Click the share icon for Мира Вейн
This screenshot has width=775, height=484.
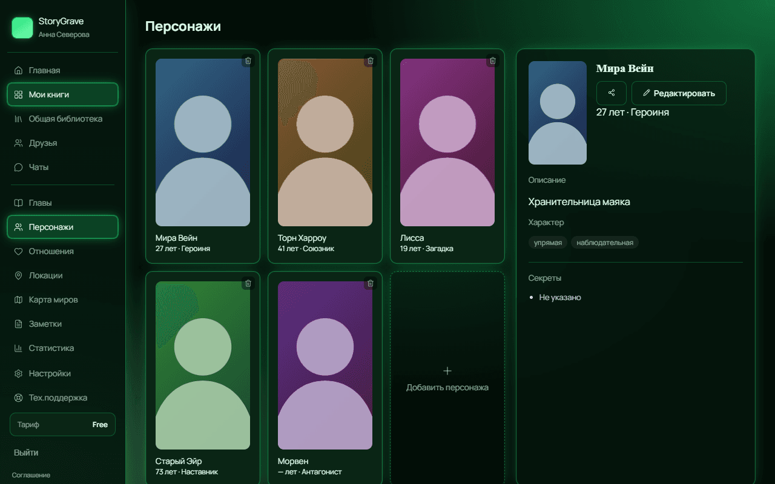pos(612,93)
